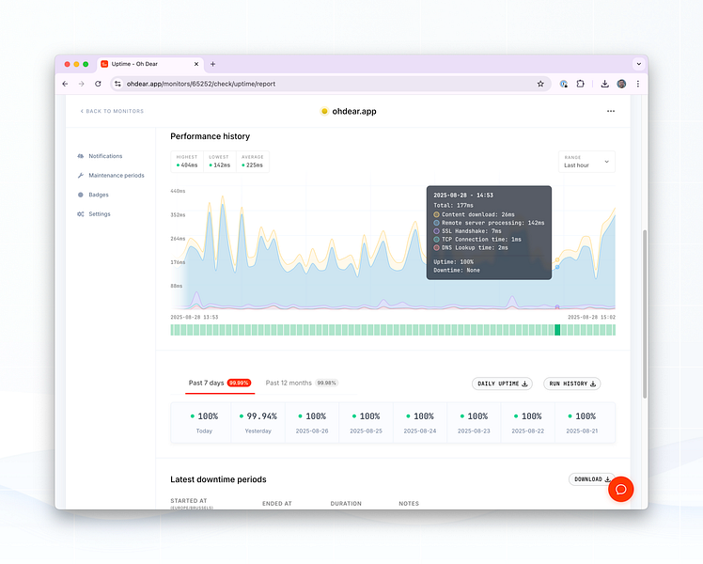The width and height of the screenshot is (703, 564).
Task: Open the extensions puzzle icon
Action: [581, 84]
